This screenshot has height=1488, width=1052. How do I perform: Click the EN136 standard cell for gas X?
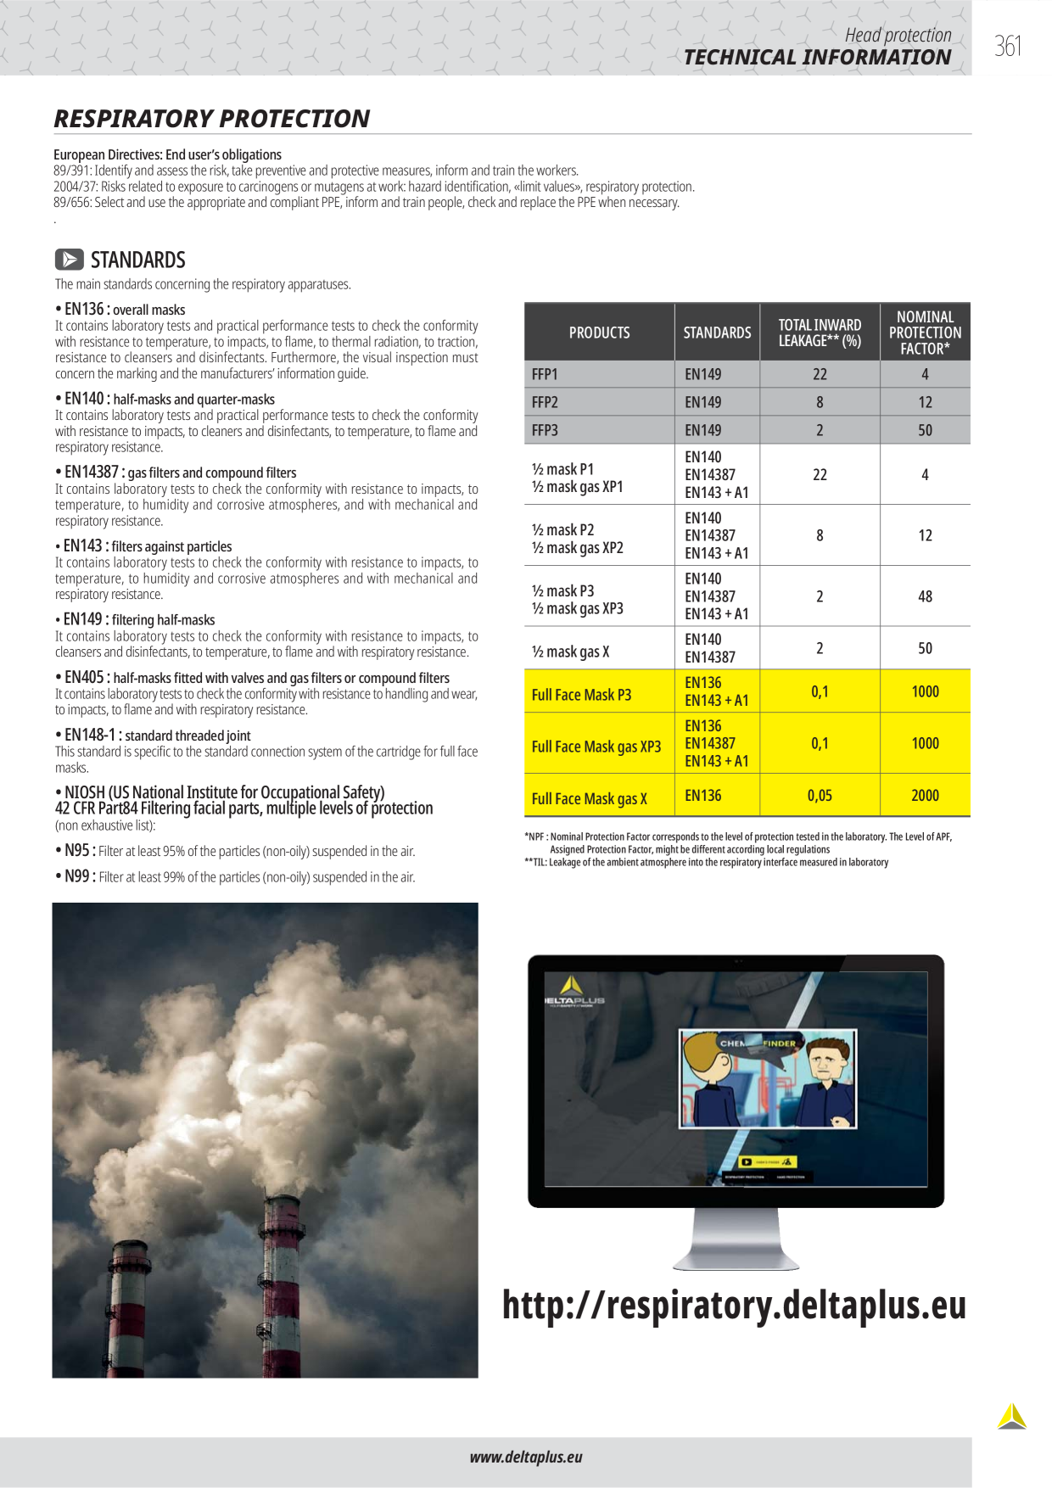[x=717, y=796]
